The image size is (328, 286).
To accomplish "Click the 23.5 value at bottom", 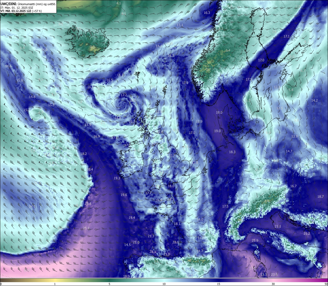I will [274, 274].
